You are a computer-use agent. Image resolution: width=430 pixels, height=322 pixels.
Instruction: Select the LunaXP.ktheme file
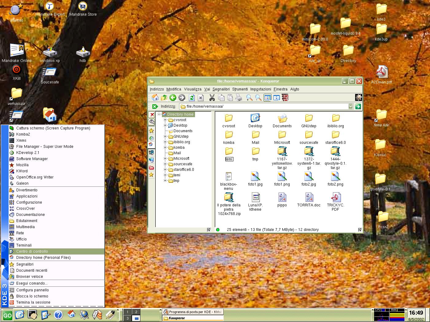[x=255, y=202]
